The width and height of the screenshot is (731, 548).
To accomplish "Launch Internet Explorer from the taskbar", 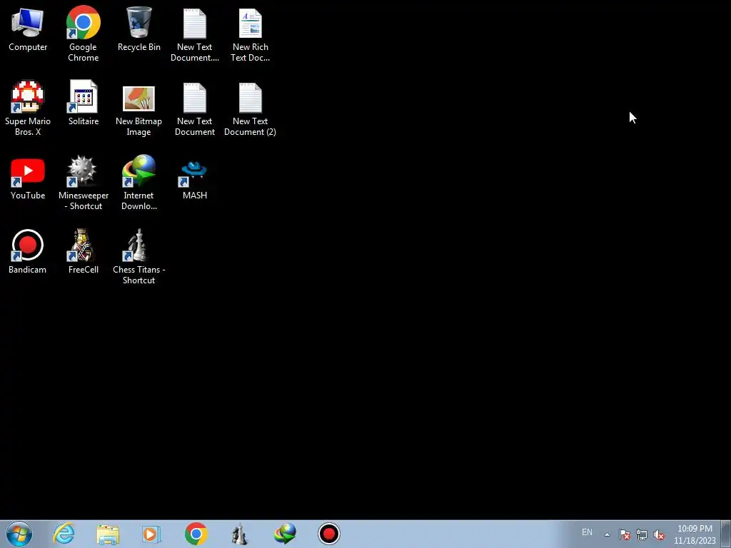I will [64, 534].
